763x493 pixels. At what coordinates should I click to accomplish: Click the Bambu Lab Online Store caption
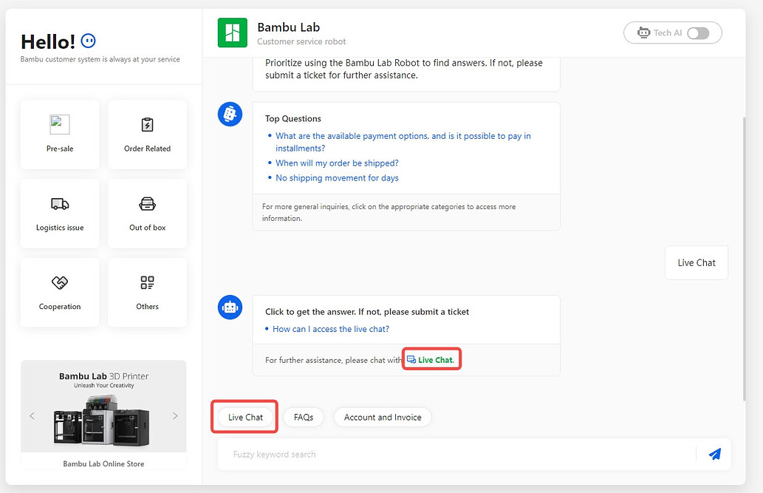(x=103, y=463)
